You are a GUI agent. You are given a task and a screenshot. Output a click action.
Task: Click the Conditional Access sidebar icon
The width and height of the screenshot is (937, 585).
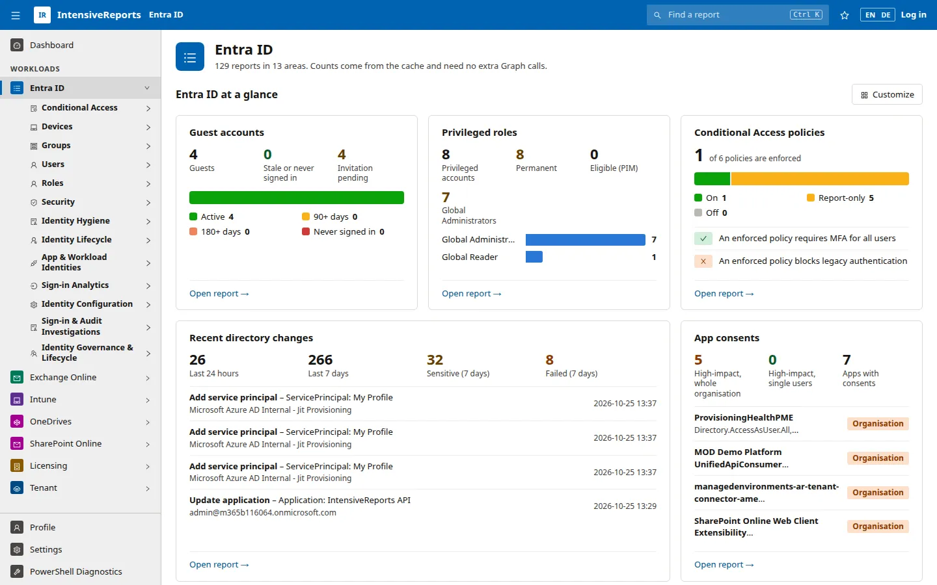[34, 109]
